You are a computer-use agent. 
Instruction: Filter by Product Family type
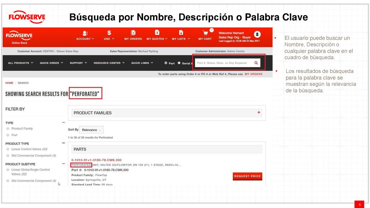tap(8, 129)
